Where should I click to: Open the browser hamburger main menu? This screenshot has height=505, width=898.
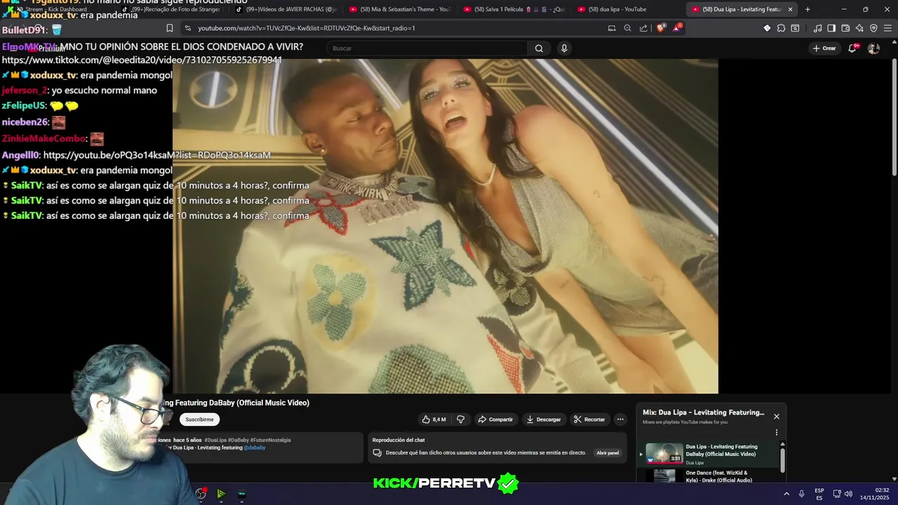pyautogui.click(x=887, y=28)
